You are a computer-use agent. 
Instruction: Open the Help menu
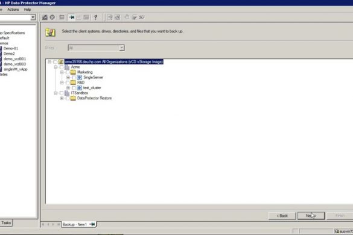28,10
